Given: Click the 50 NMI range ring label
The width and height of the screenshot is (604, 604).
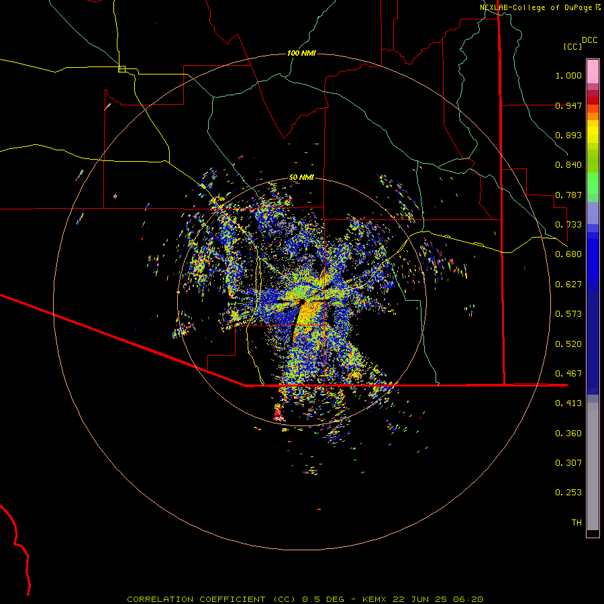Looking at the screenshot, I should pyautogui.click(x=301, y=177).
